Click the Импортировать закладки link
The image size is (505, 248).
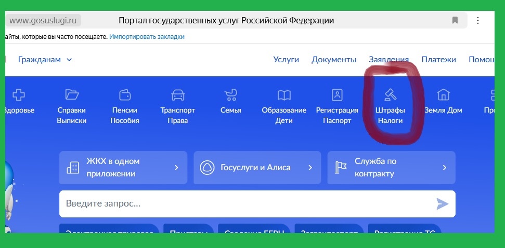click(x=147, y=37)
